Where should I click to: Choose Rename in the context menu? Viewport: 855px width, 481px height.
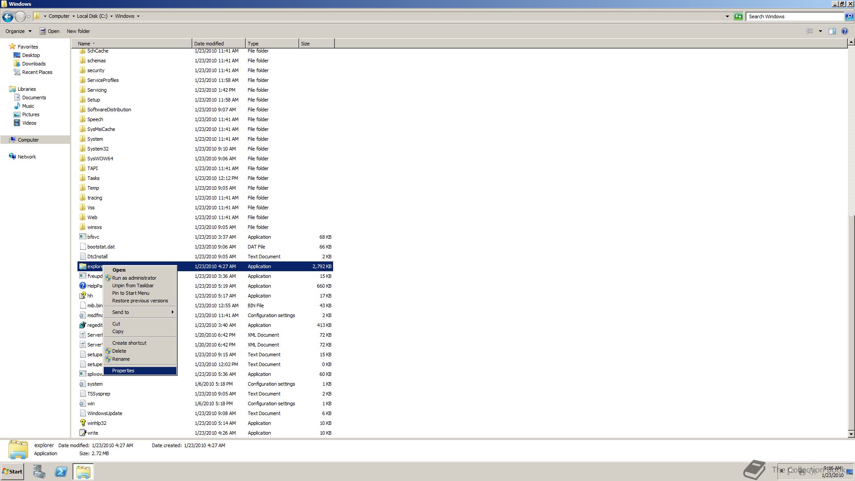140,359
